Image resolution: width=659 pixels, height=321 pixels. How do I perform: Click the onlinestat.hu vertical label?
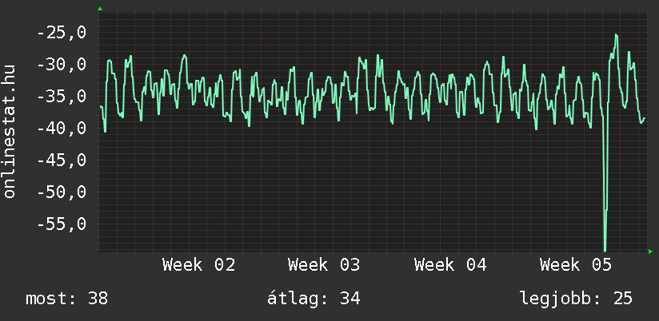click(10, 132)
